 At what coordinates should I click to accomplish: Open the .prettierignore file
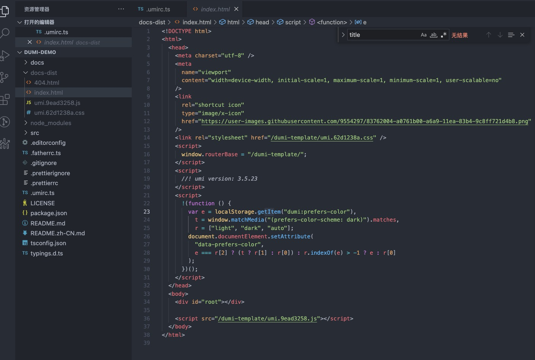click(73, 173)
